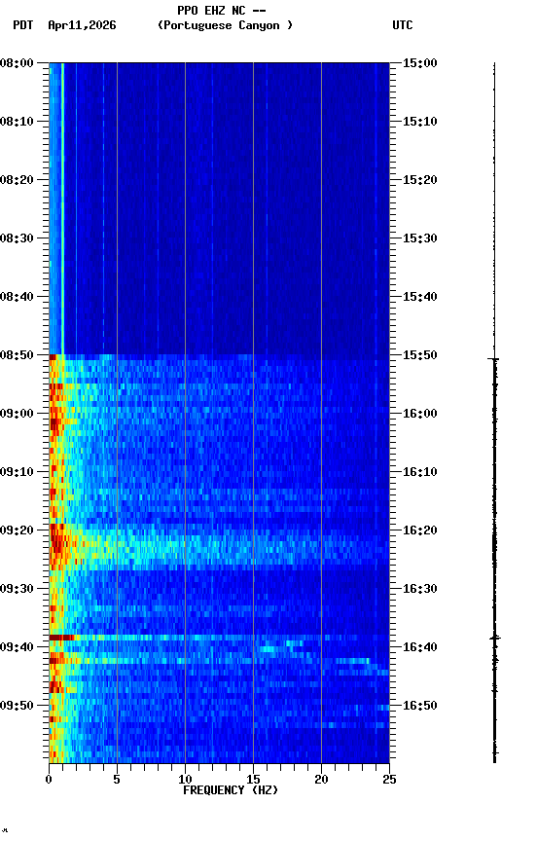Image resolution: width=537 pixels, height=841 pixels.
Task: Click the 09:30 PDT time label
Action: (x=17, y=589)
